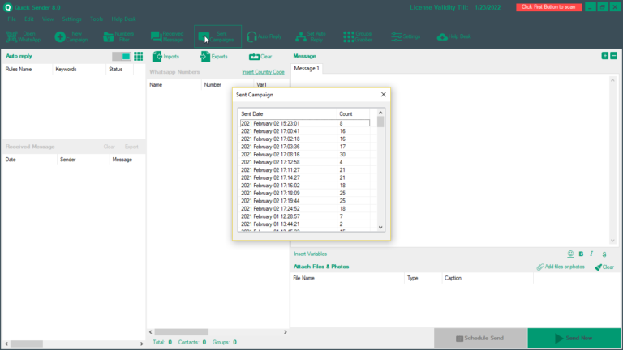
Task: Export the Received Message list
Action: click(x=131, y=147)
